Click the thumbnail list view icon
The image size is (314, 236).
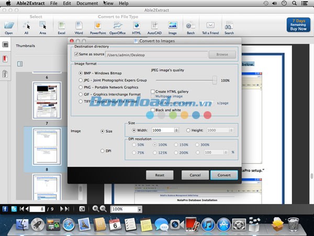20,64
